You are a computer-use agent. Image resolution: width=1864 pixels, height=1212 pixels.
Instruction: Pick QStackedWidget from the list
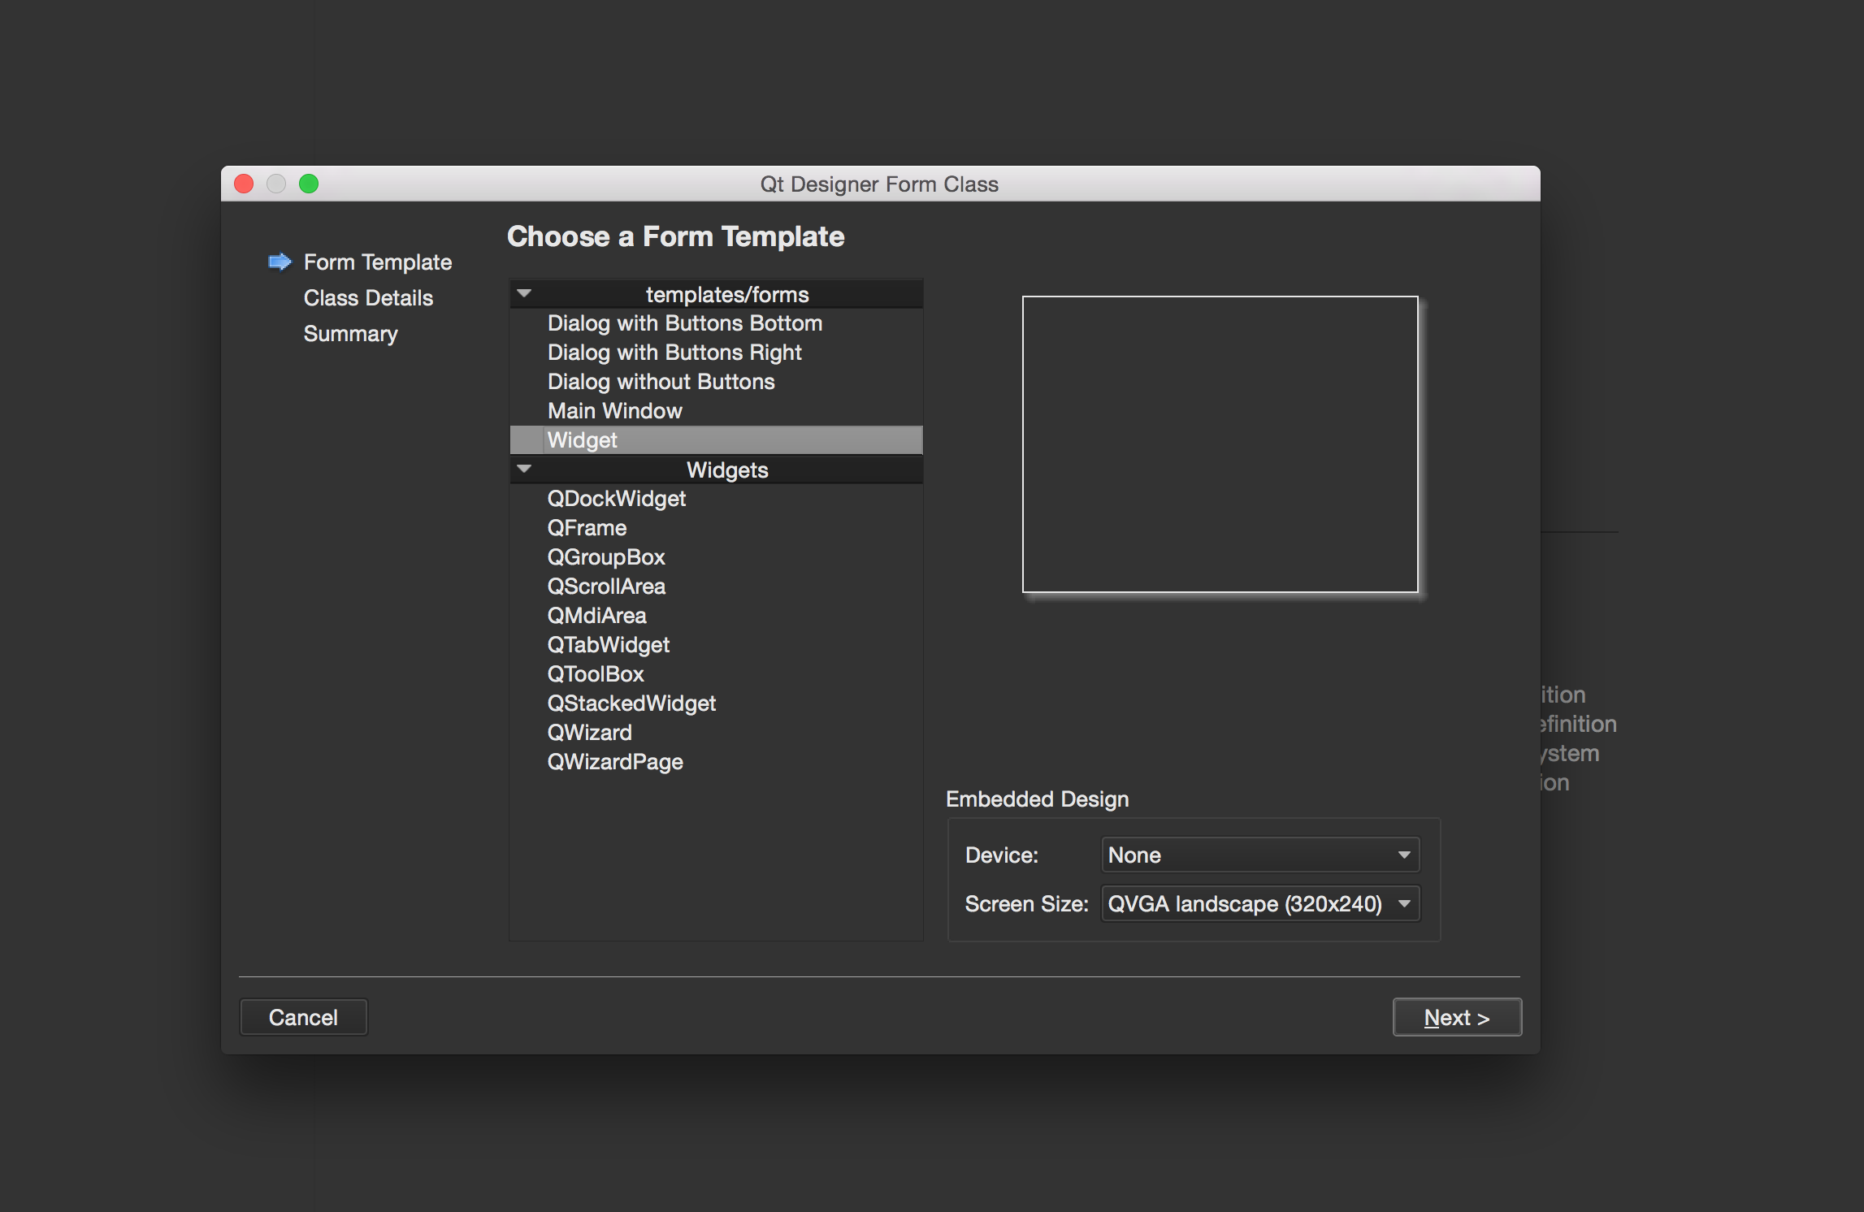click(x=631, y=703)
